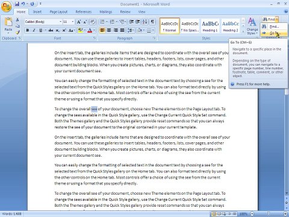The image size is (289, 217).
Task: Apply the Normal style
Action: 170,26
